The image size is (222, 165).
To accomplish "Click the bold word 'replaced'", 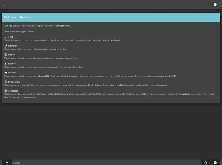I will (x=186, y=94).
